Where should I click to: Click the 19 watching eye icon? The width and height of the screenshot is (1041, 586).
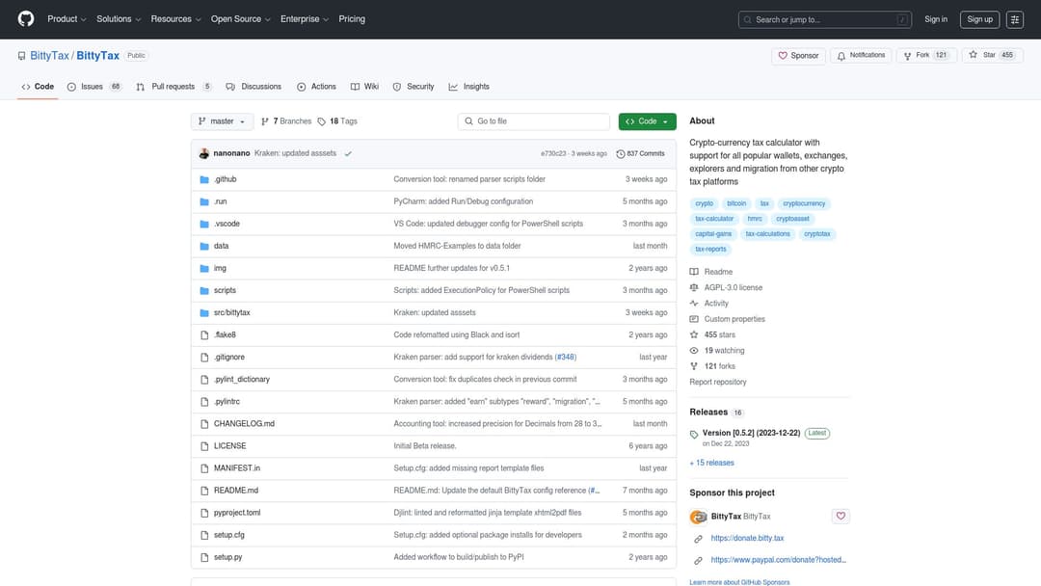tap(694, 351)
